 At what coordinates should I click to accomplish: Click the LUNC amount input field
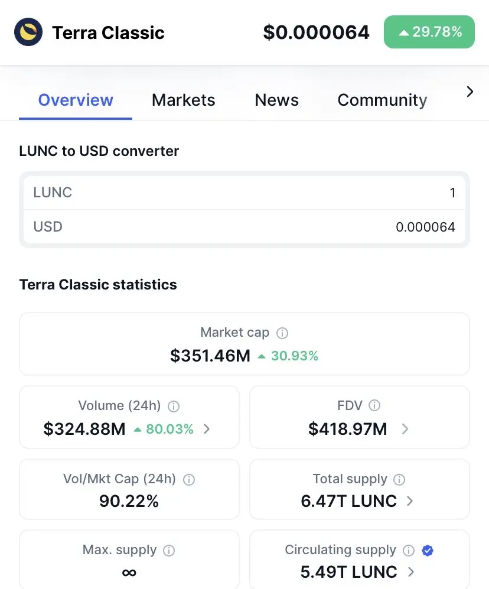(244, 193)
